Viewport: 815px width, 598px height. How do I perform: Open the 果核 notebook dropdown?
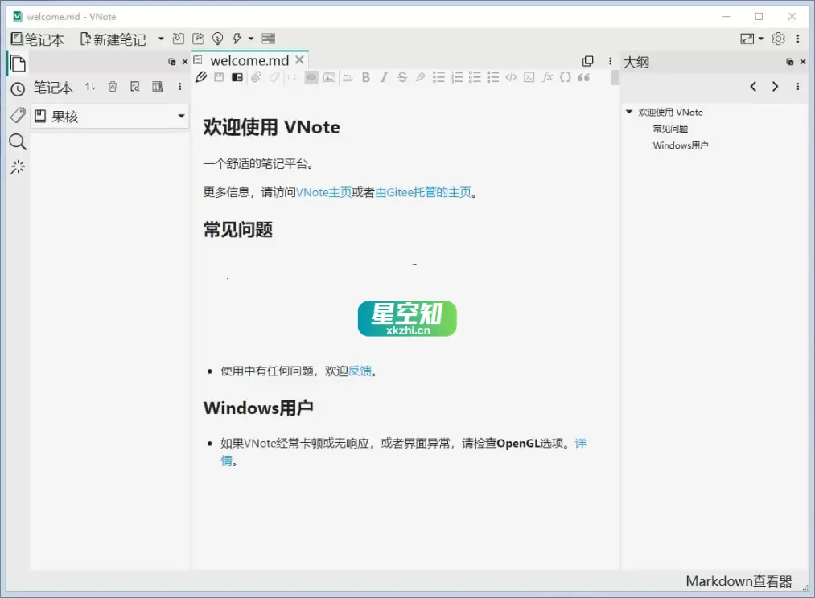click(x=182, y=116)
